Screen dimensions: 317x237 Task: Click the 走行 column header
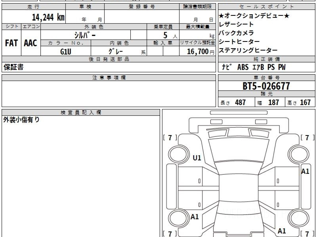(x=33, y=7)
